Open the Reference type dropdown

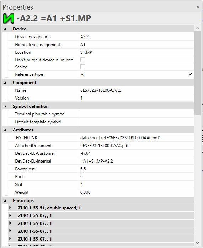(x=136, y=74)
